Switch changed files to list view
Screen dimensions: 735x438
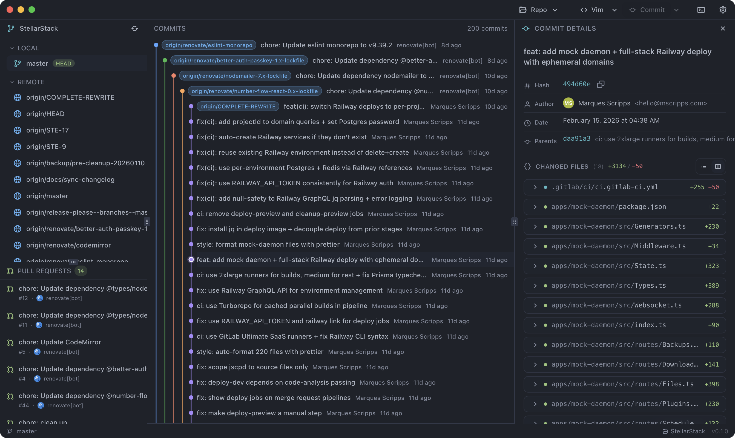[704, 166]
